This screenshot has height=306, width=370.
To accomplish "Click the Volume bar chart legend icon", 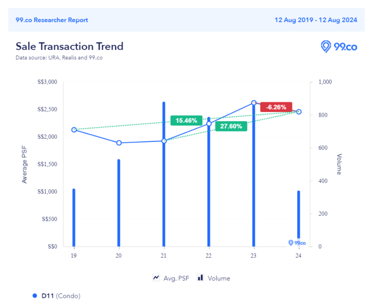I will coord(200,278).
